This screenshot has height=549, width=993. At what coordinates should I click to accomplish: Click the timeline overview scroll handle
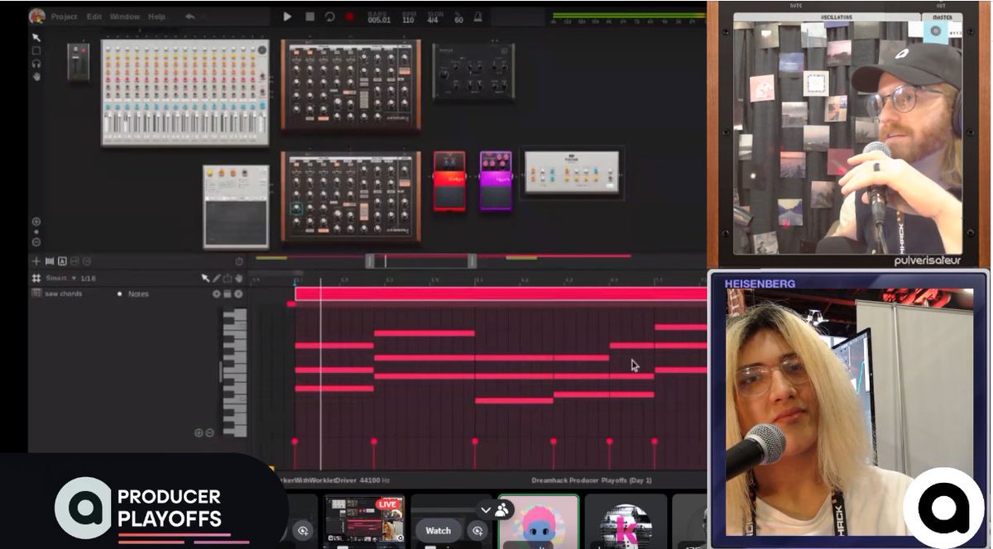[x=421, y=261]
